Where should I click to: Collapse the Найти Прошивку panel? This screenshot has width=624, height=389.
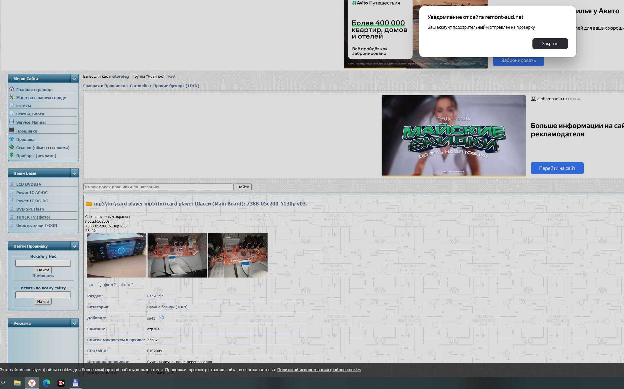74,246
